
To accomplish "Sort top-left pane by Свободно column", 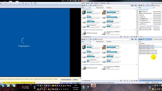I will (109, 8).
